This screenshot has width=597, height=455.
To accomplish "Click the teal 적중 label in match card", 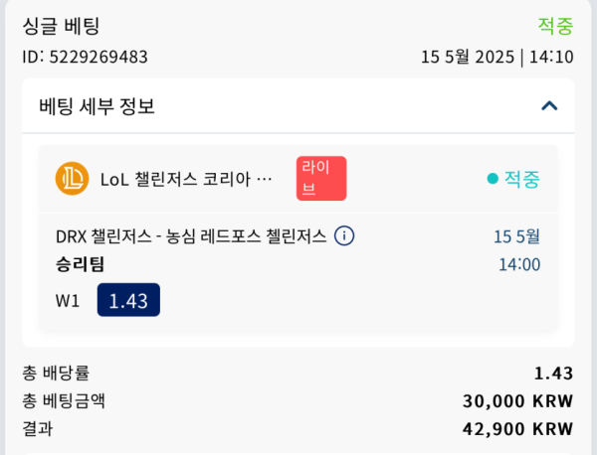I will [522, 179].
